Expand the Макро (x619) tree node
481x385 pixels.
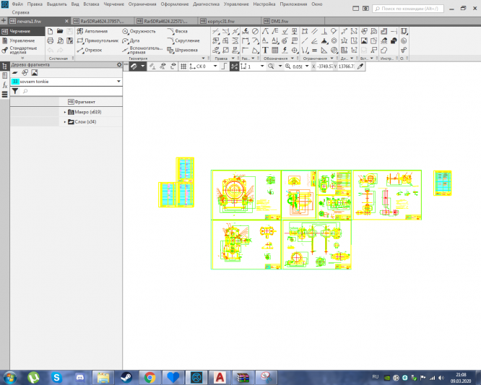[x=65, y=112]
